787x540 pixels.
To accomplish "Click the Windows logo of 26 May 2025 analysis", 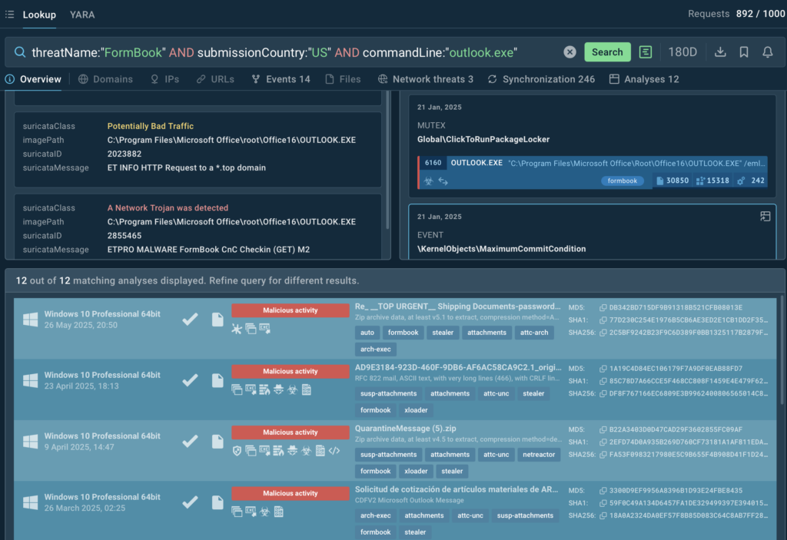I will click(x=31, y=320).
